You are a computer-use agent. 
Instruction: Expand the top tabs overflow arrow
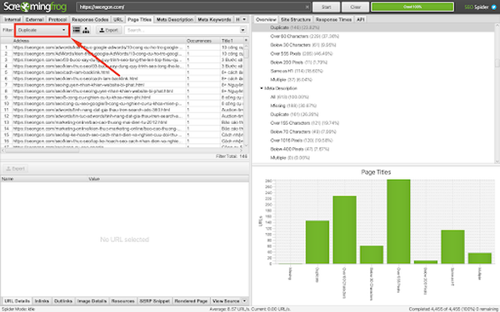tap(244, 19)
